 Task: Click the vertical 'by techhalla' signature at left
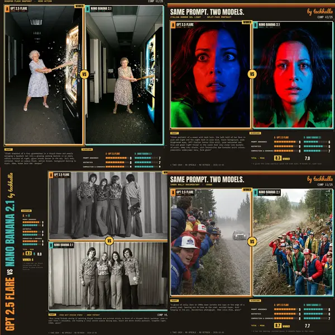click(x=10, y=185)
